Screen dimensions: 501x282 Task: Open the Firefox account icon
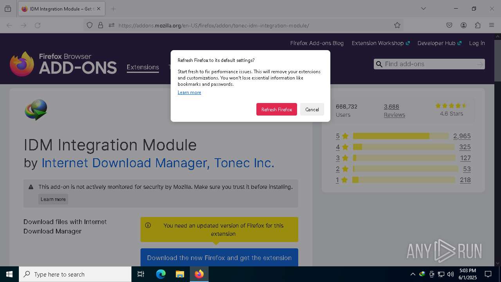[x=463, y=25]
